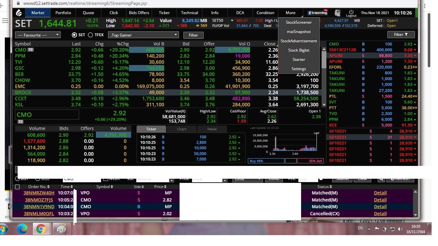Sort orders using Time column arrows
Image resolution: width=438 pixels, height=246 pixels.
pos(72,187)
